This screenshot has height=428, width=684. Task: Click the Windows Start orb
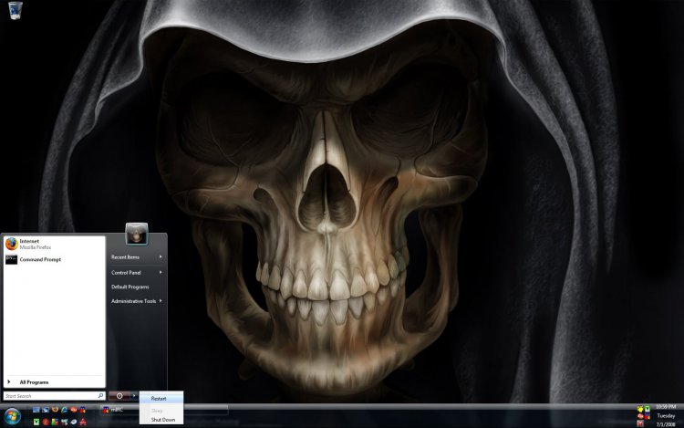(12, 416)
